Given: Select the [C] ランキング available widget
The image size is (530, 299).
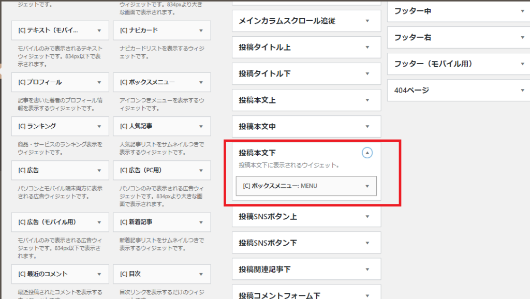Looking at the screenshot, I should 60,126.
